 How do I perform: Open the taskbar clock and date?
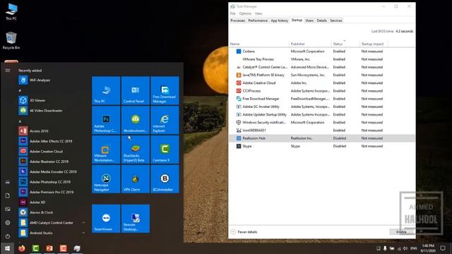[428, 248]
